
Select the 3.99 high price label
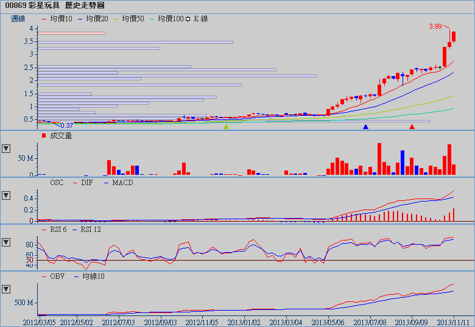435,26
